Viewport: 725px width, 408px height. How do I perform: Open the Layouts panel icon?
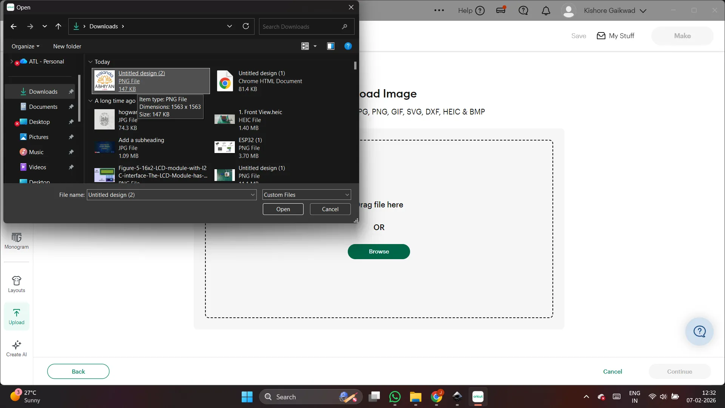[16, 284]
